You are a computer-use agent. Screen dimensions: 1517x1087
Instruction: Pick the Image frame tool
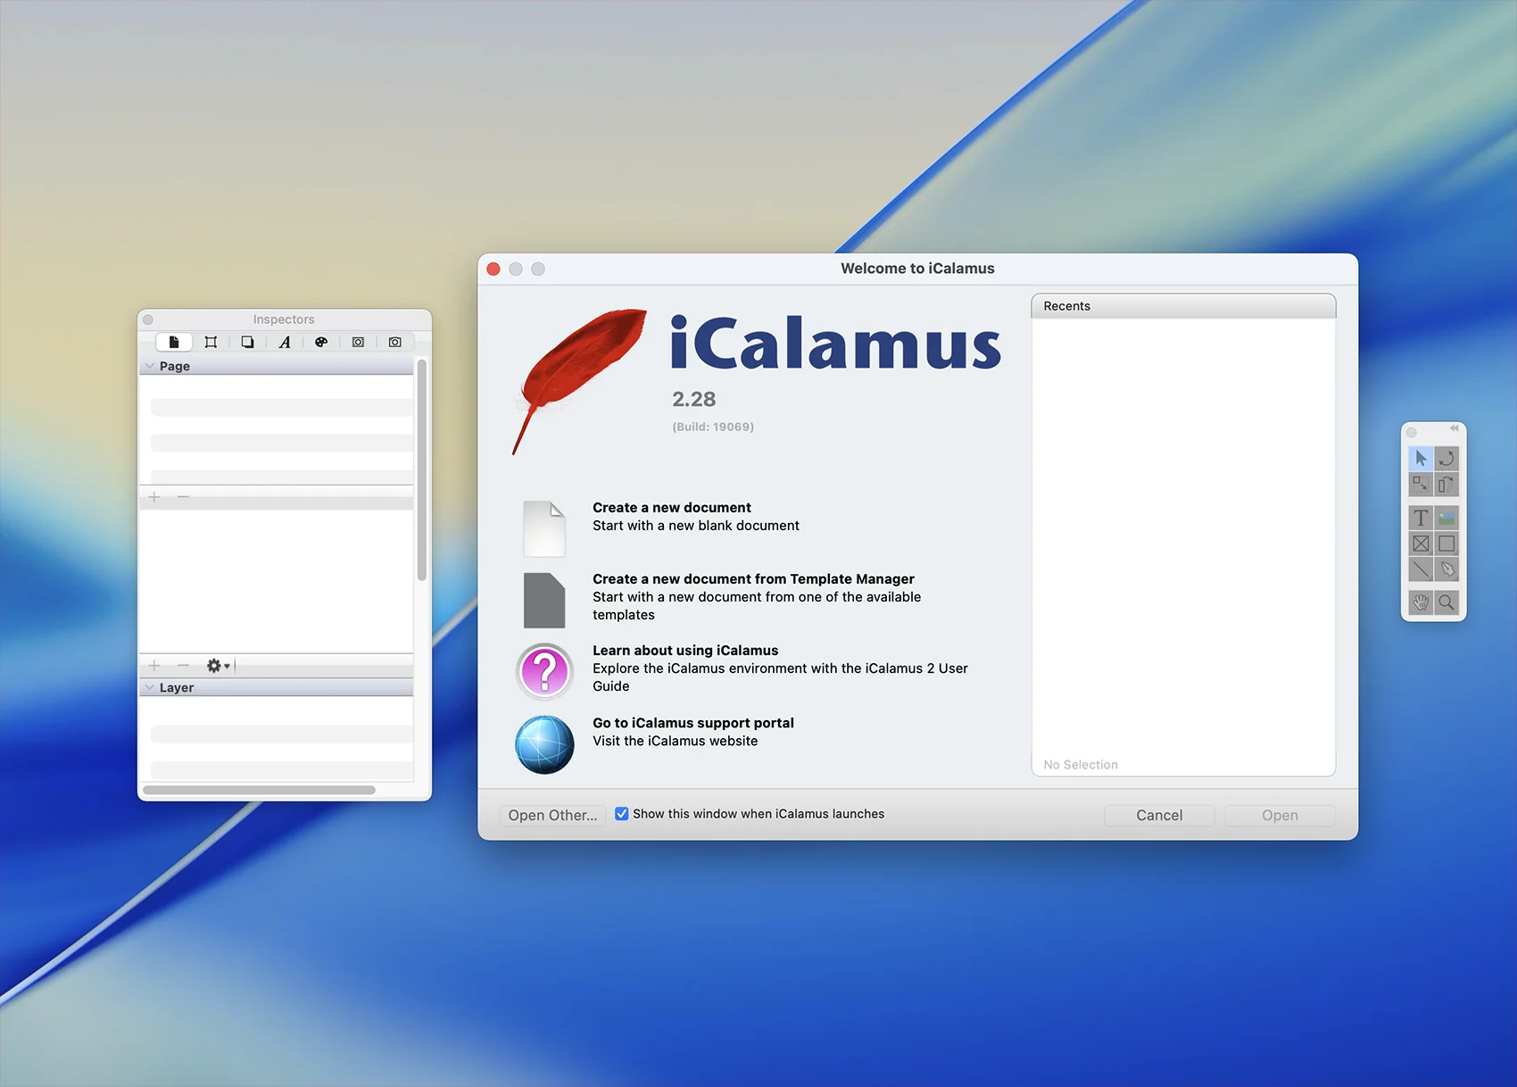1447,518
